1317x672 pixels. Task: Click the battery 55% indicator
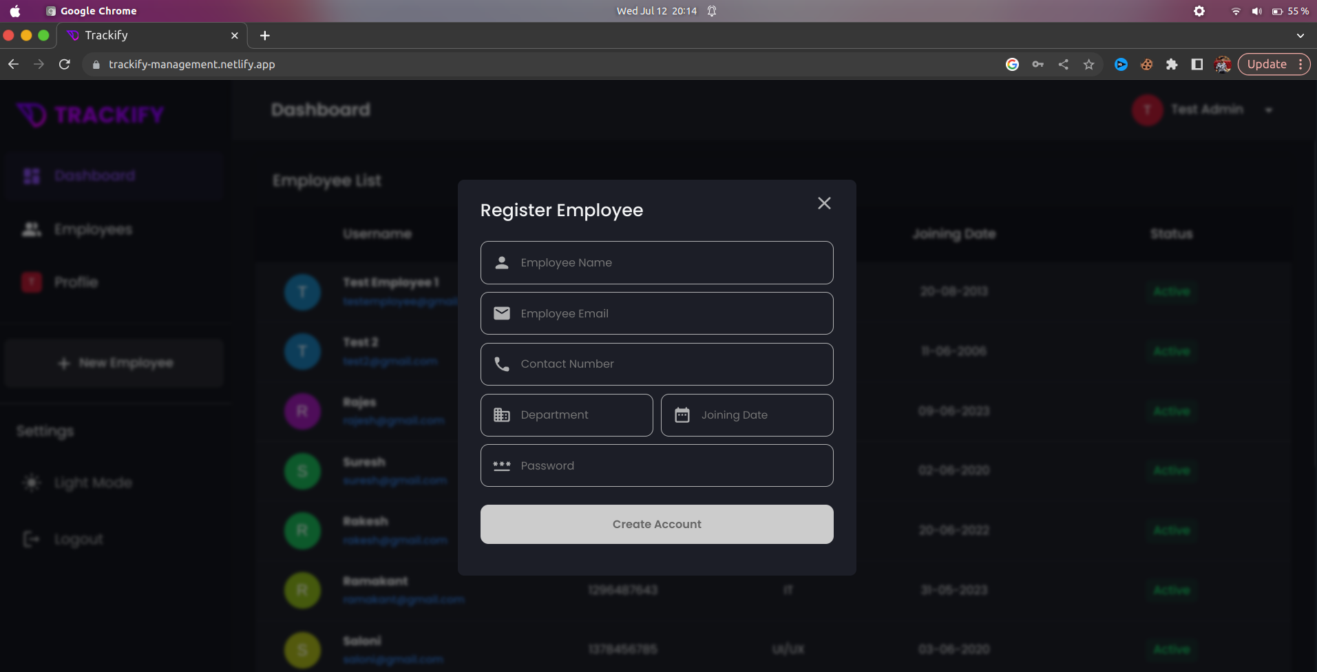(x=1290, y=11)
